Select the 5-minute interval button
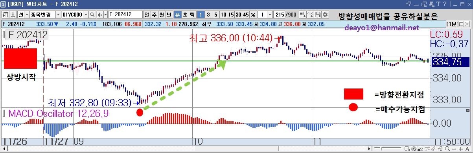Image resolution: width=473 pixels, height=153 pixels. 216,15
